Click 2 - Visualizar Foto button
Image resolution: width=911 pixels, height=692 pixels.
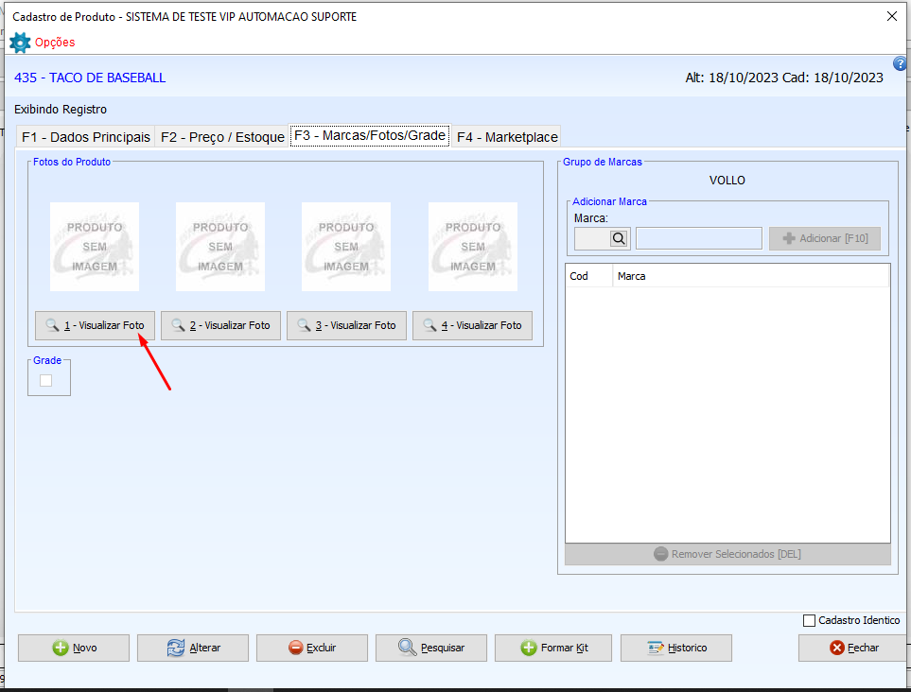[220, 326]
